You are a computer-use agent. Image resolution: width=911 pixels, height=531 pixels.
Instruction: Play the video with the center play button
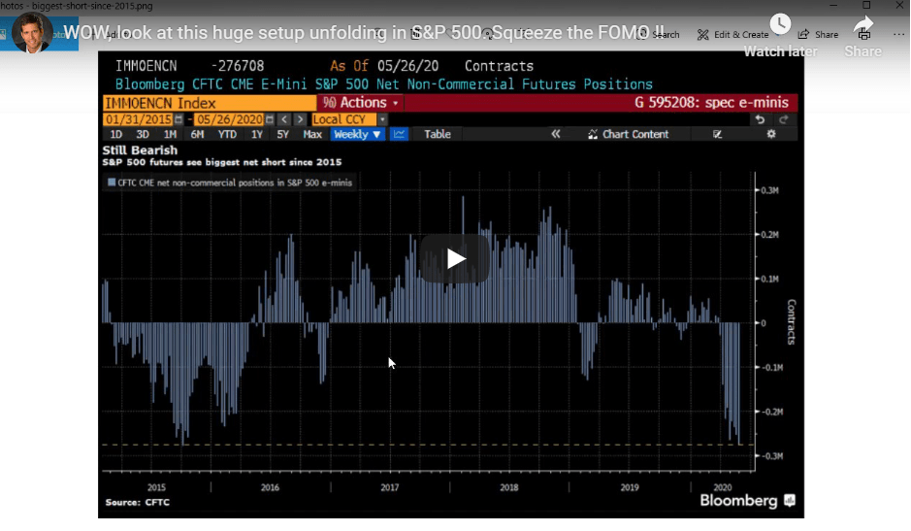tap(455, 258)
